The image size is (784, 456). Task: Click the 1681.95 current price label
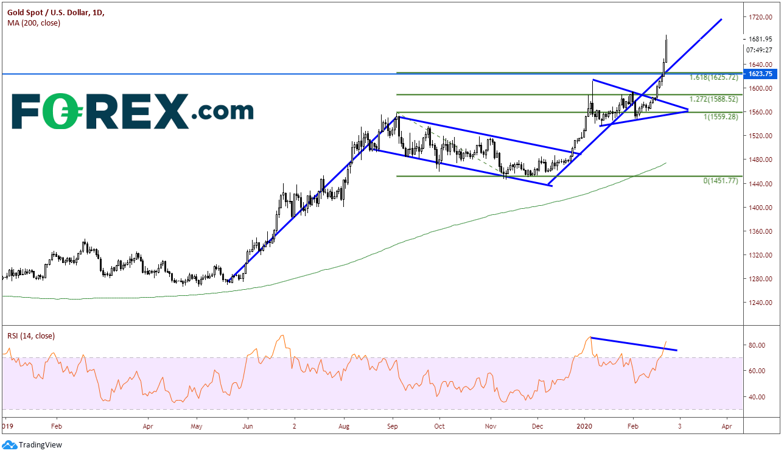click(760, 39)
